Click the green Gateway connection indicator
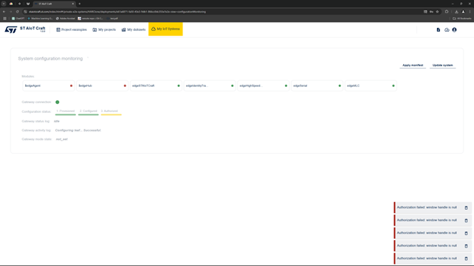 [x=58, y=102]
